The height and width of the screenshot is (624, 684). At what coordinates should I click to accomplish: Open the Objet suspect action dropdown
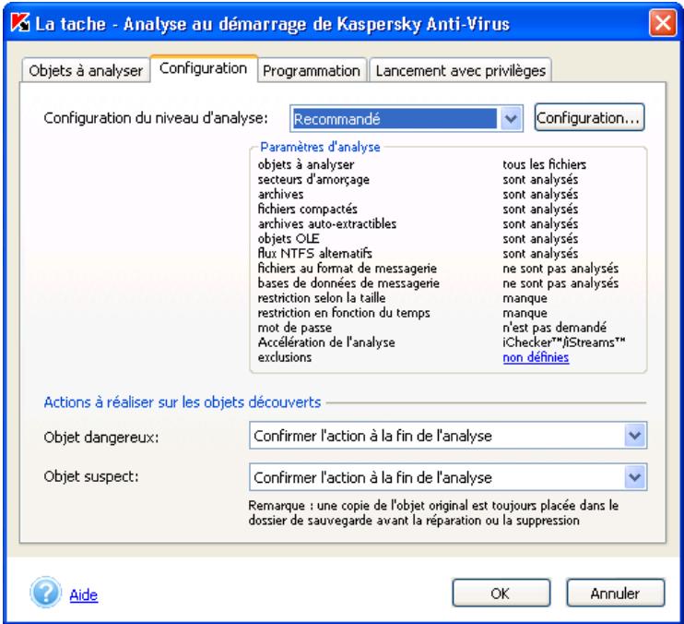(448, 477)
